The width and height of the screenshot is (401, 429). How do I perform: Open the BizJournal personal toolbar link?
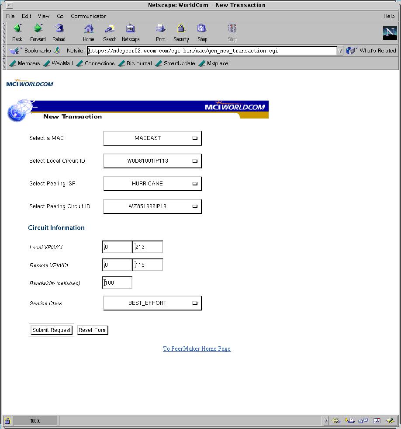135,63
